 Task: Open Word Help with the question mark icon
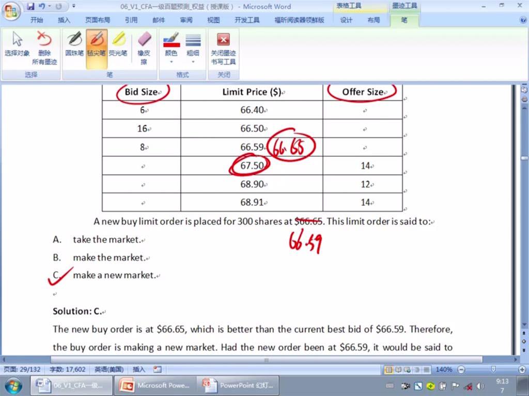tap(523, 20)
